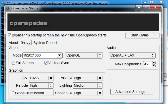Uncheck the Vertical Sync option
This screenshot has height=104, width=168.
(46, 63)
